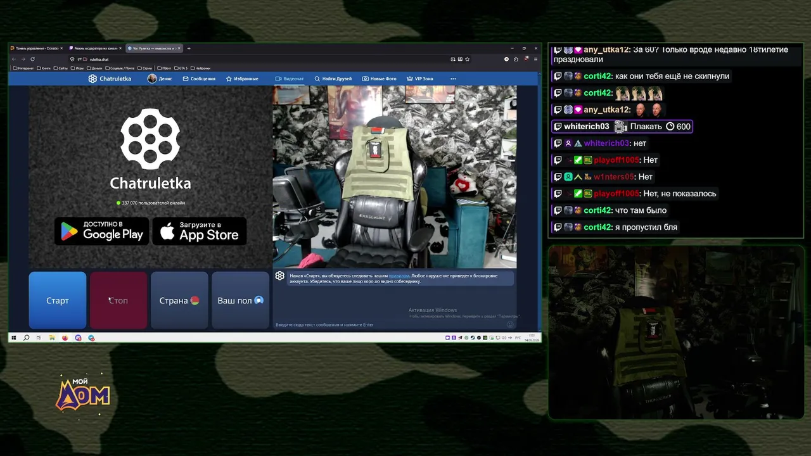
Task: Open Firefox from the taskbar
Action: click(65, 338)
